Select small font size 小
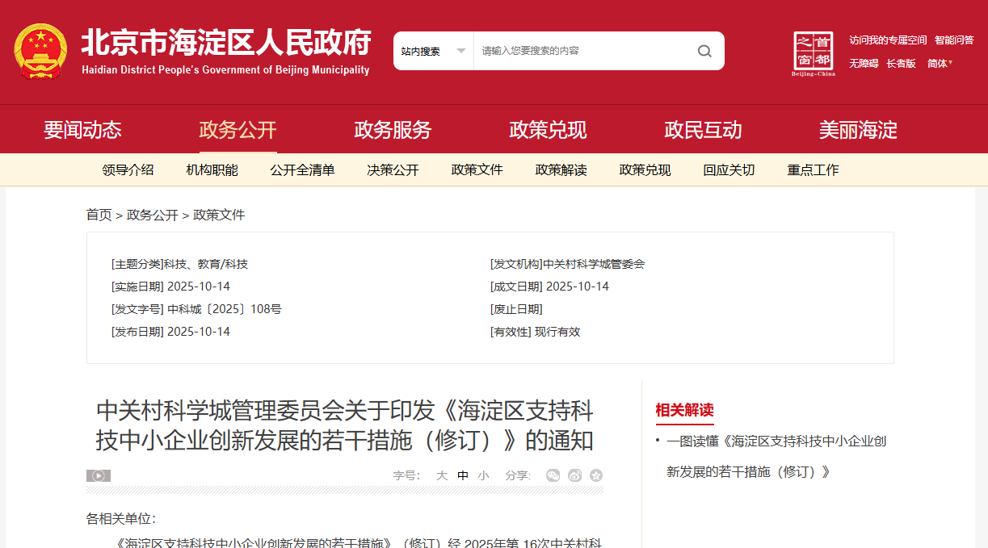The height and width of the screenshot is (548, 988). tap(482, 475)
